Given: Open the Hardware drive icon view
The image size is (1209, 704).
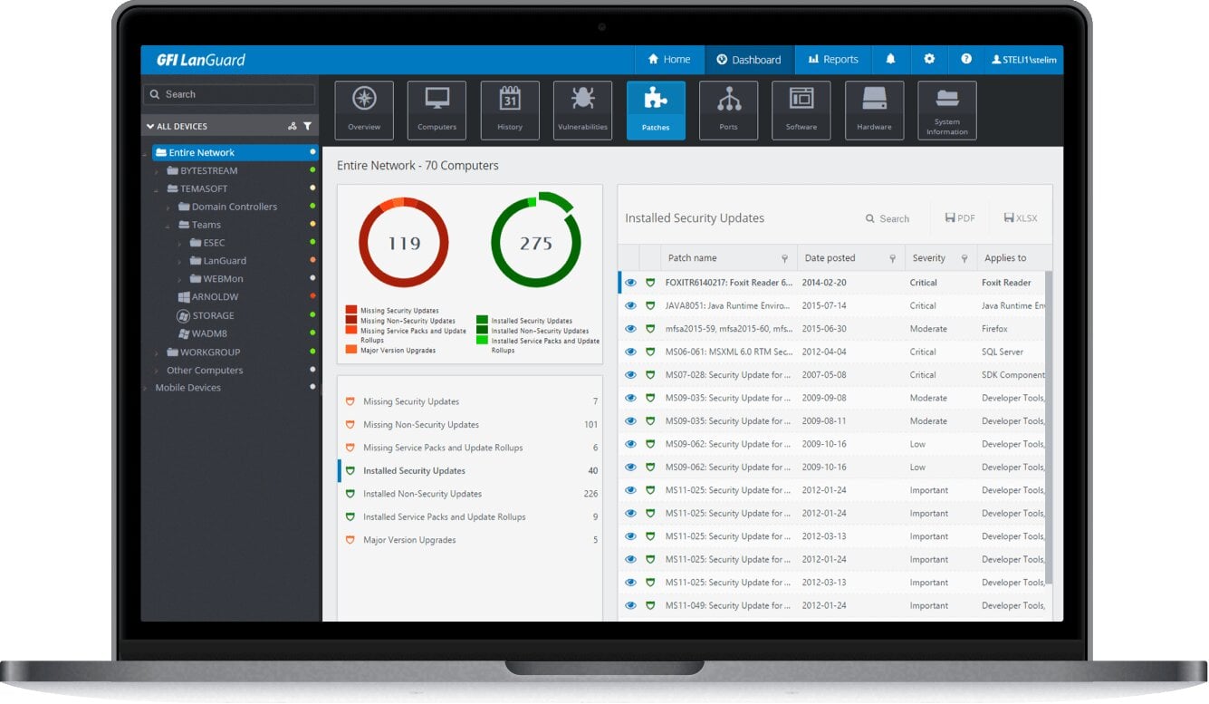Looking at the screenshot, I should tap(874, 111).
